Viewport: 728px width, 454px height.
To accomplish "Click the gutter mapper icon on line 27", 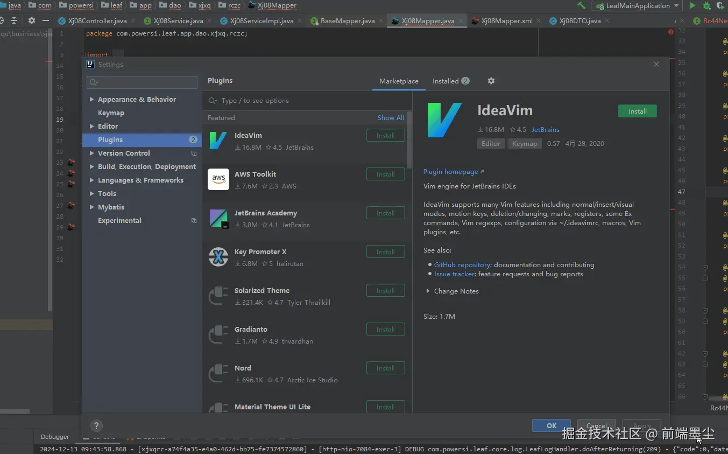I will point(71,205).
